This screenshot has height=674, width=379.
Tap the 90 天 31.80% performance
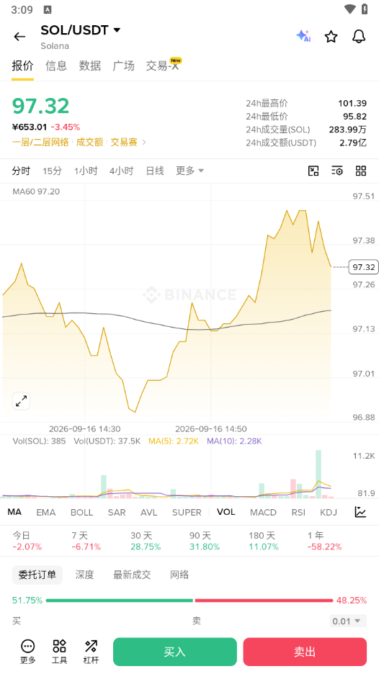(205, 542)
